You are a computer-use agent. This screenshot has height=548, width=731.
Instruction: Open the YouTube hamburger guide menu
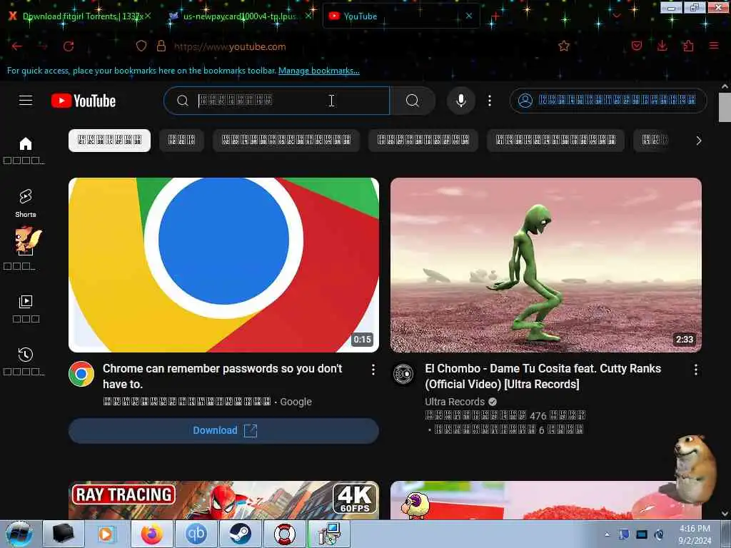click(26, 100)
